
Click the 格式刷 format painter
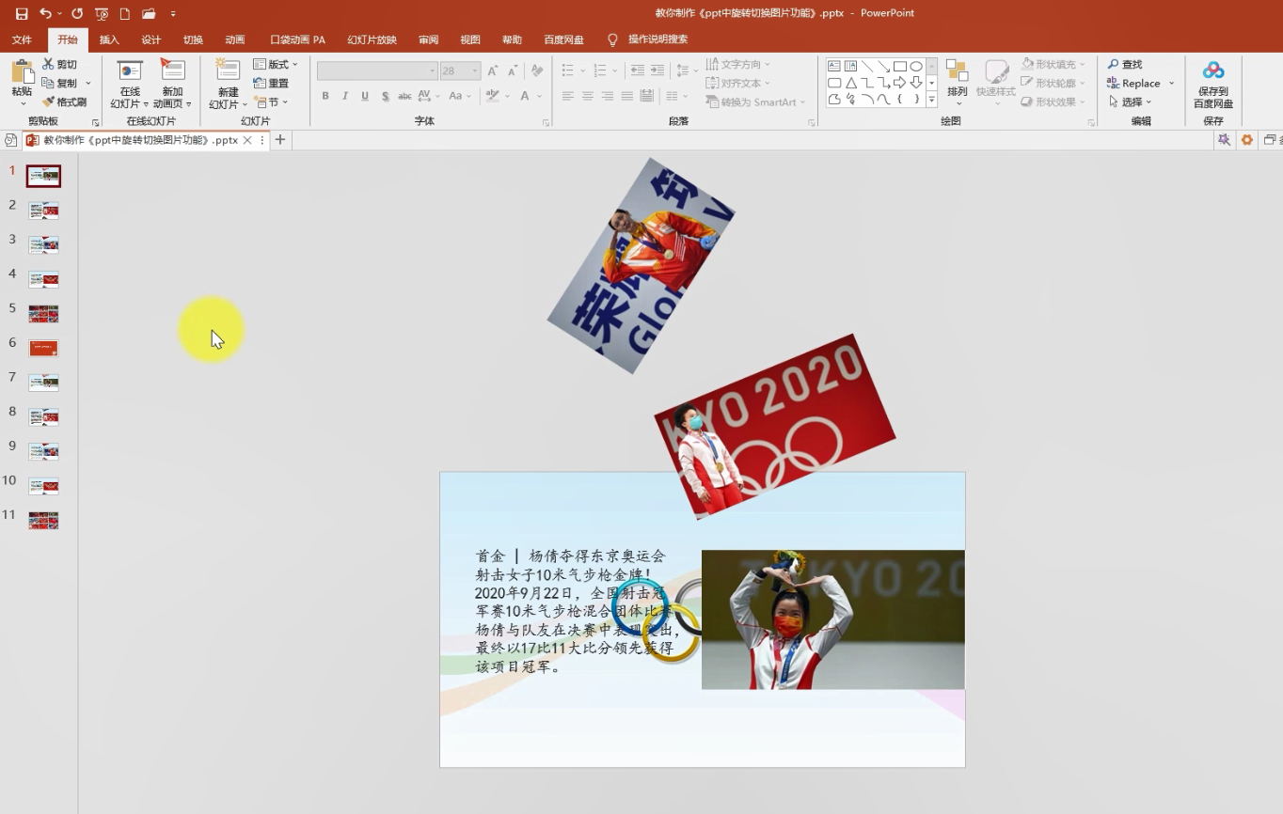65,102
